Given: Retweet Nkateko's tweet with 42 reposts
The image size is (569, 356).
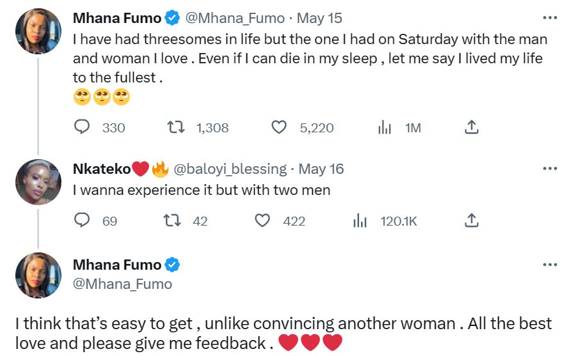Looking at the screenshot, I should click(172, 221).
